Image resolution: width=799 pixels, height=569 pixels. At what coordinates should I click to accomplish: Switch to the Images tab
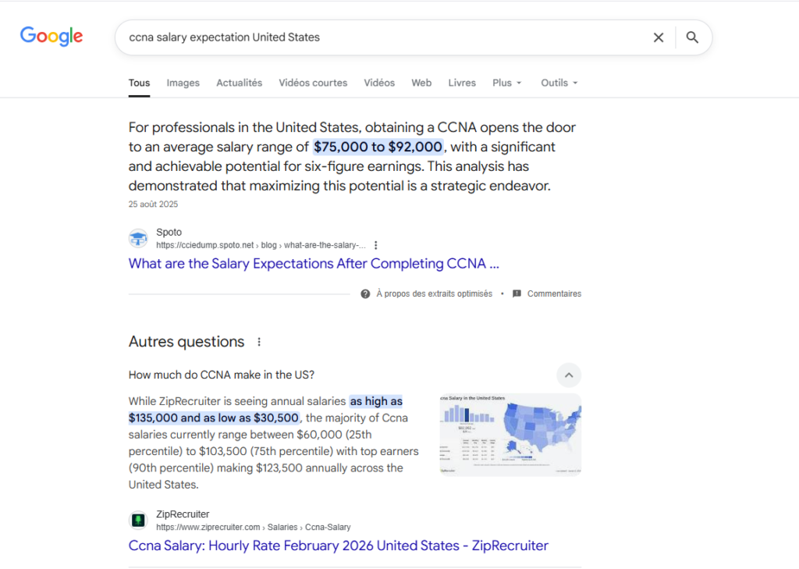point(183,83)
